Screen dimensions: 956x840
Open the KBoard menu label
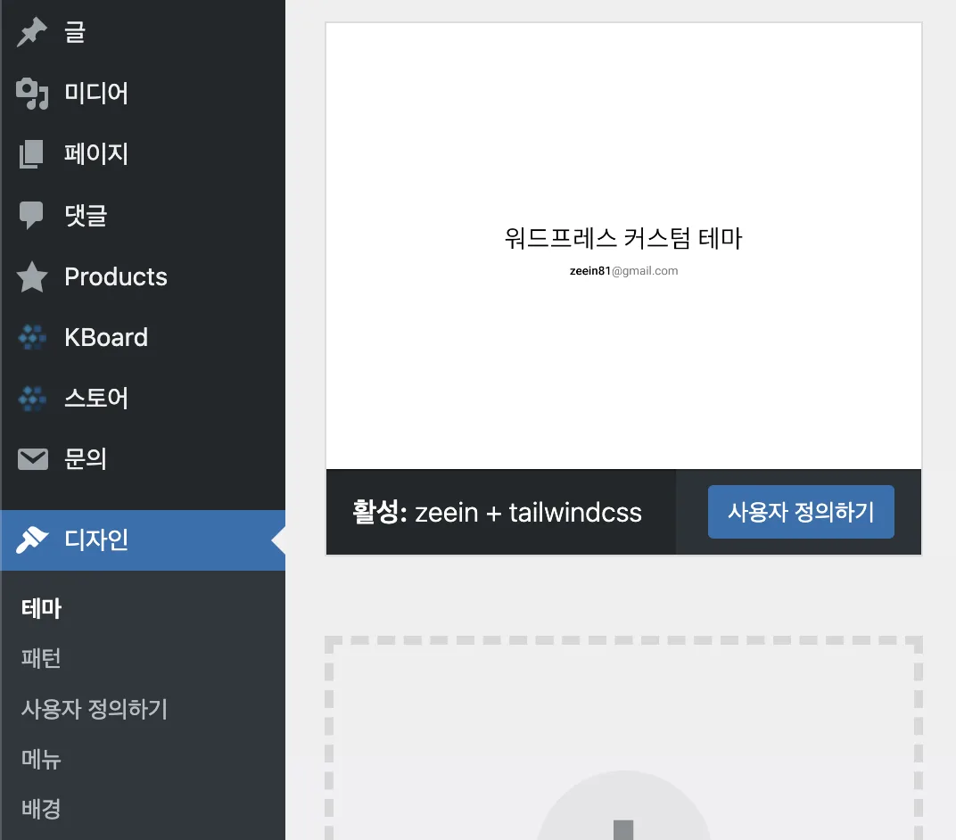106,337
